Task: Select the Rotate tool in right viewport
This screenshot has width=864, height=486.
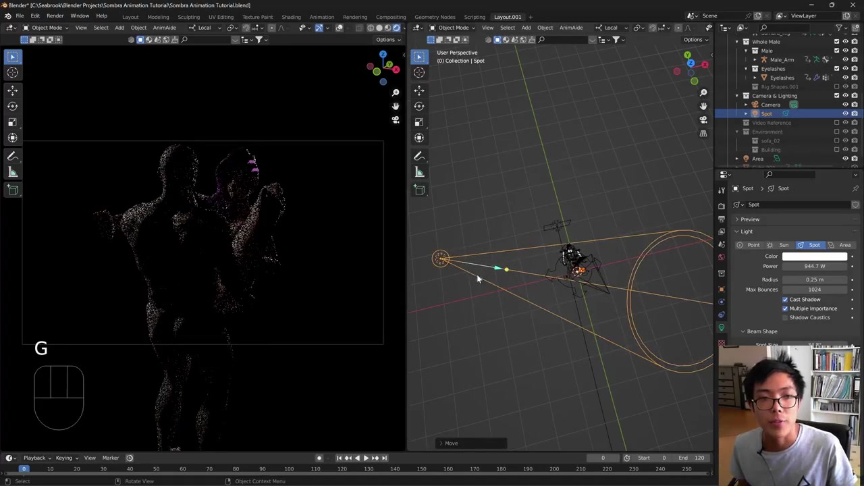Action: [419, 106]
